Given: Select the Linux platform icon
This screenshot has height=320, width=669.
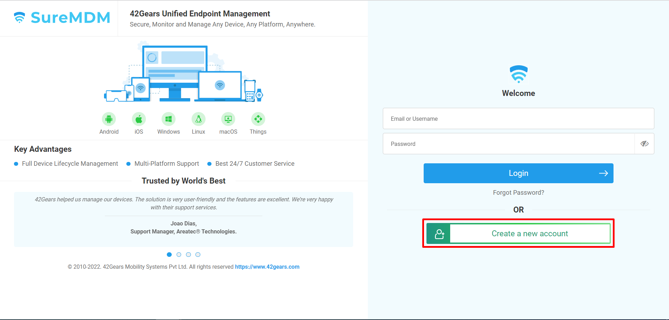Looking at the screenshot, I should (x=198, y=119).
